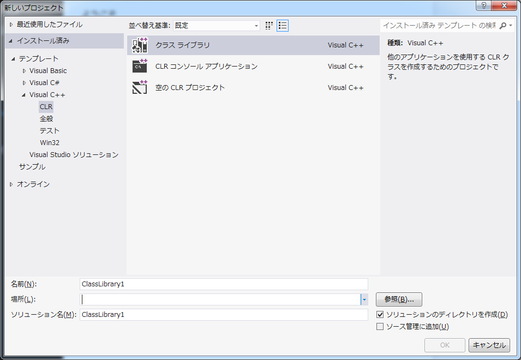Expand the Visual Basic tree node
521x360 pixels.
(x=24, y=71)
